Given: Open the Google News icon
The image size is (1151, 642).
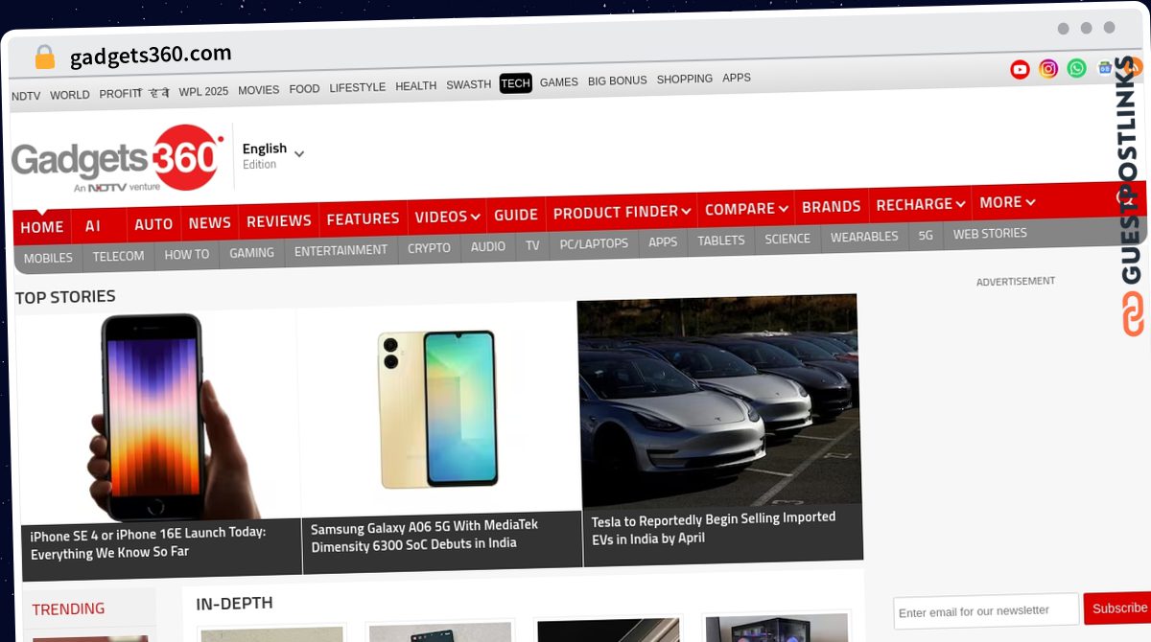Looking at the screenshot, I should pyautogui.click(x=1105, y=67).
